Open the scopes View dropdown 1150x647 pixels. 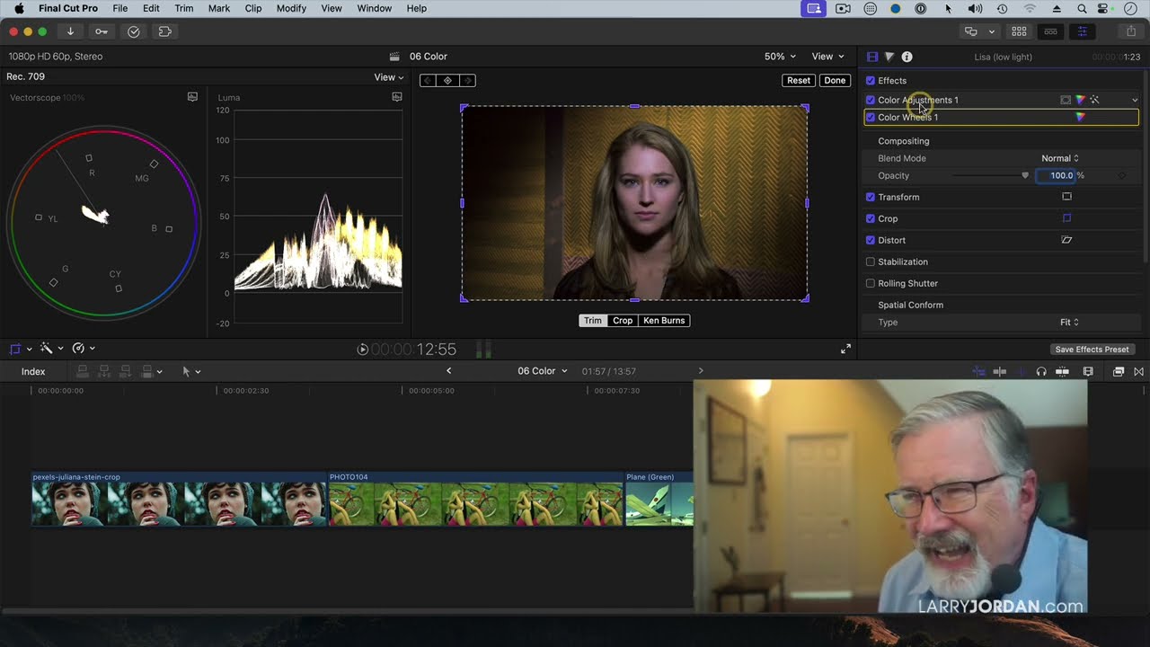[389, 77]
